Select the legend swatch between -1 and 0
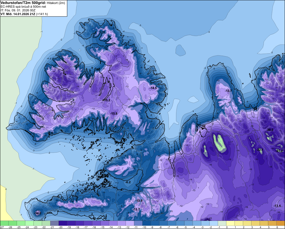The height and width of the screenshot is (229, 285). pyautogui.click(x=222, y=223)
